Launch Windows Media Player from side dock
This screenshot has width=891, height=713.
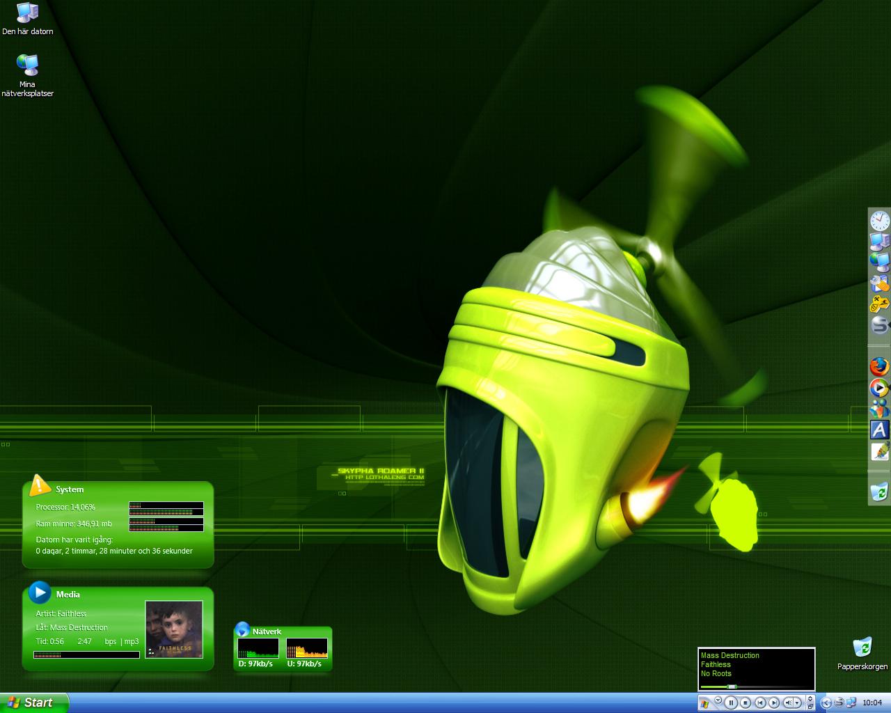[880, 387]
